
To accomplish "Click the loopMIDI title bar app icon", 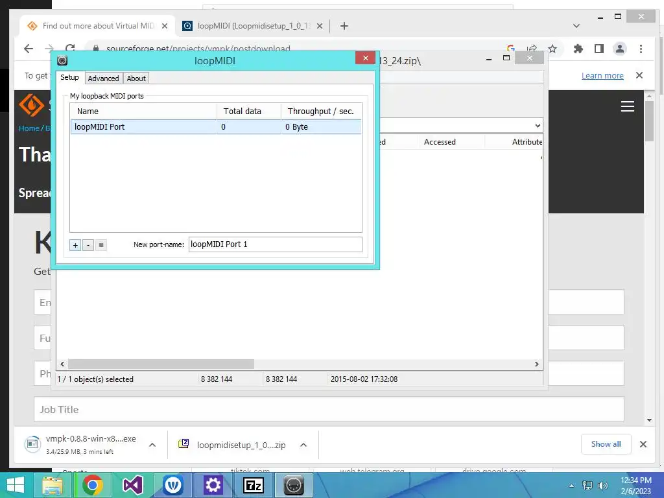I will [62, 60].
